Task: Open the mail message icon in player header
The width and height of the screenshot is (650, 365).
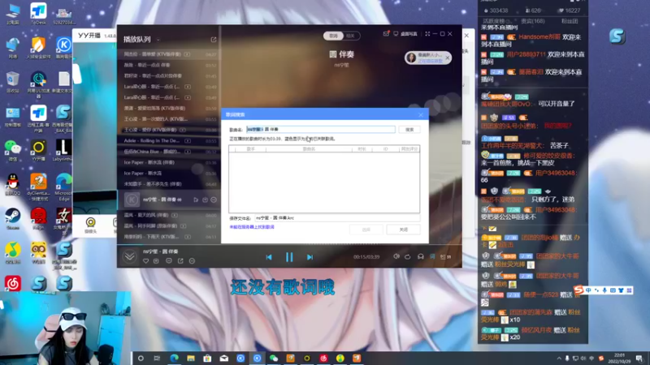Action: point(386,33)
